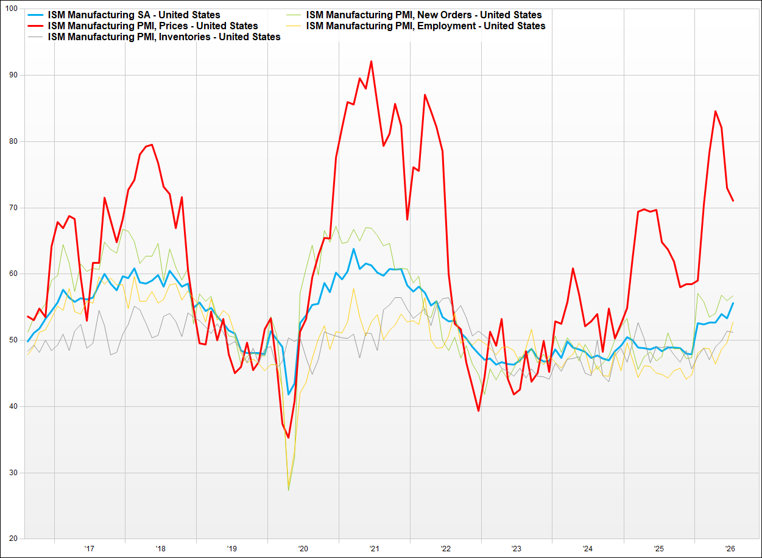Image resolution: width=762 pixels, height=558 pixels.
Task: Click the Prices spike near 85 in 2026
Action: (715, 111)
